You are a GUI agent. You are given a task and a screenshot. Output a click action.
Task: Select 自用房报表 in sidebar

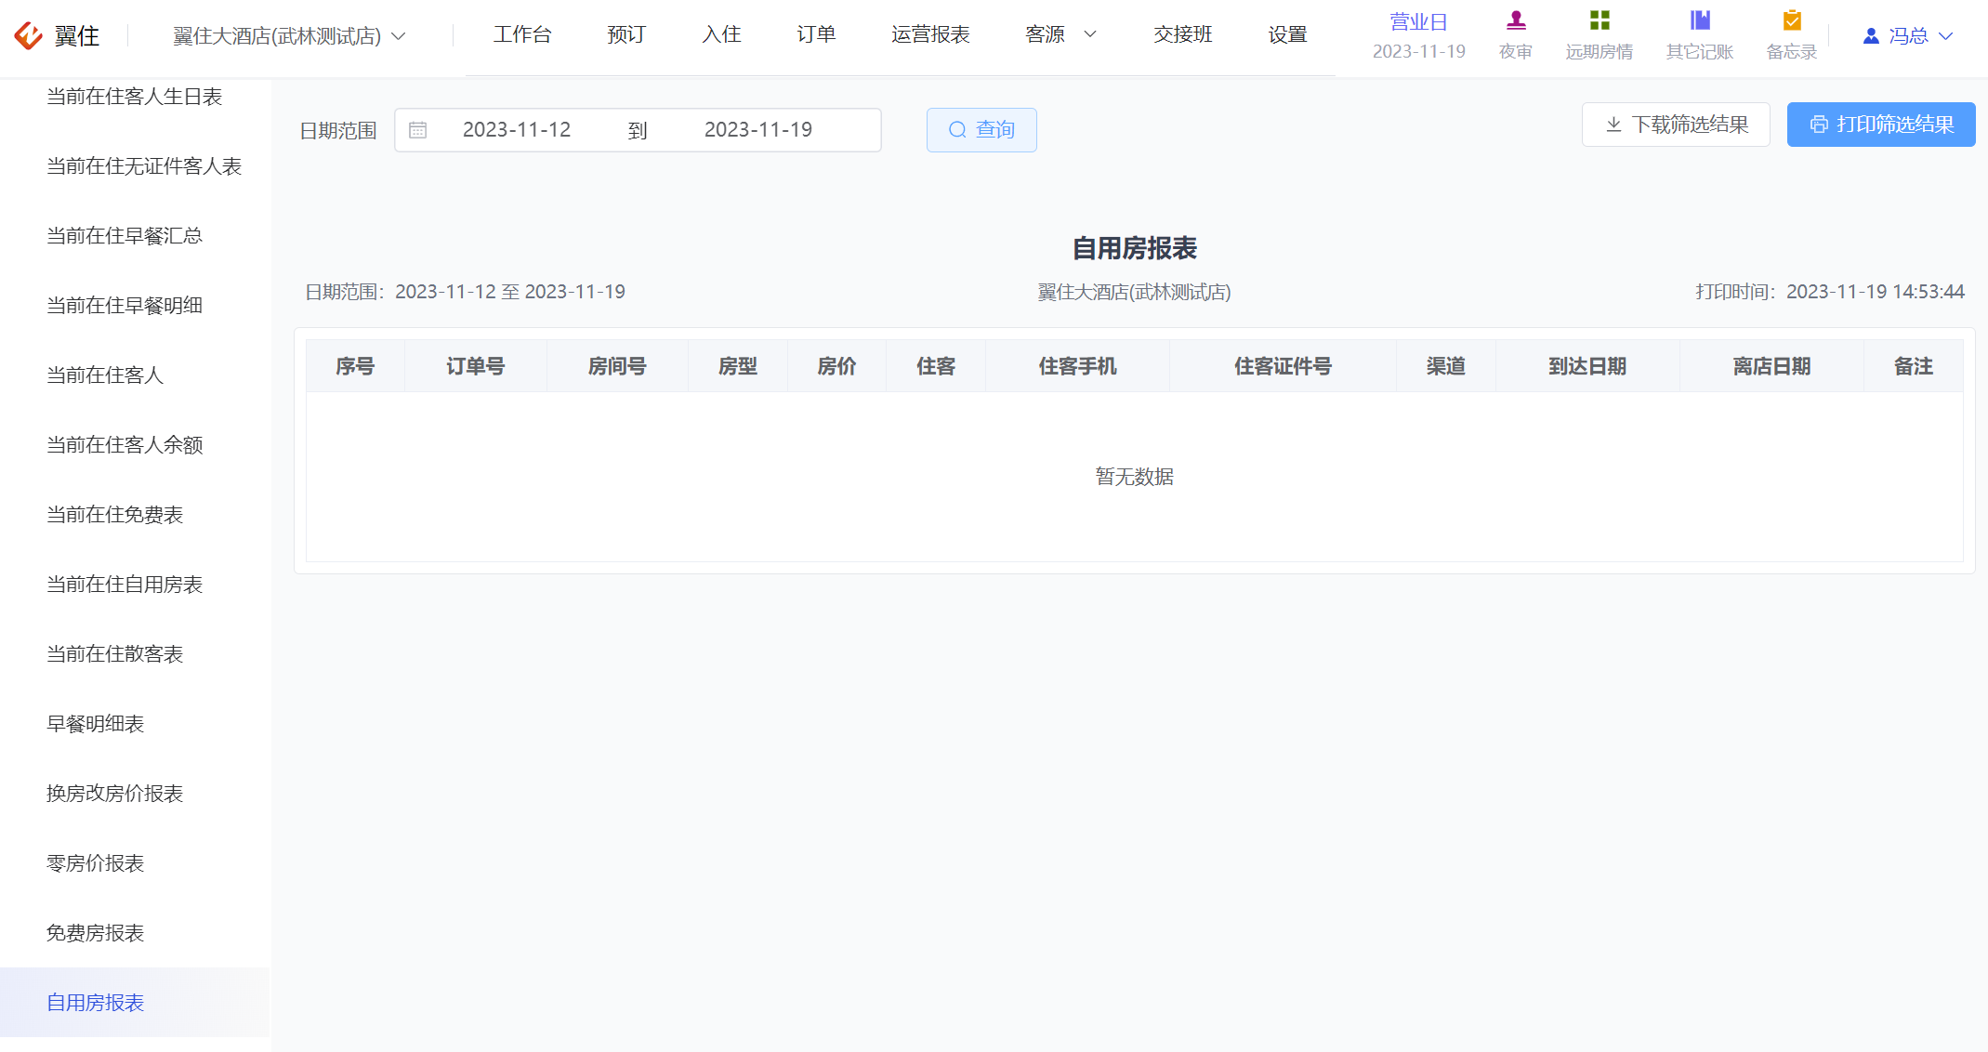[135, 1003]
